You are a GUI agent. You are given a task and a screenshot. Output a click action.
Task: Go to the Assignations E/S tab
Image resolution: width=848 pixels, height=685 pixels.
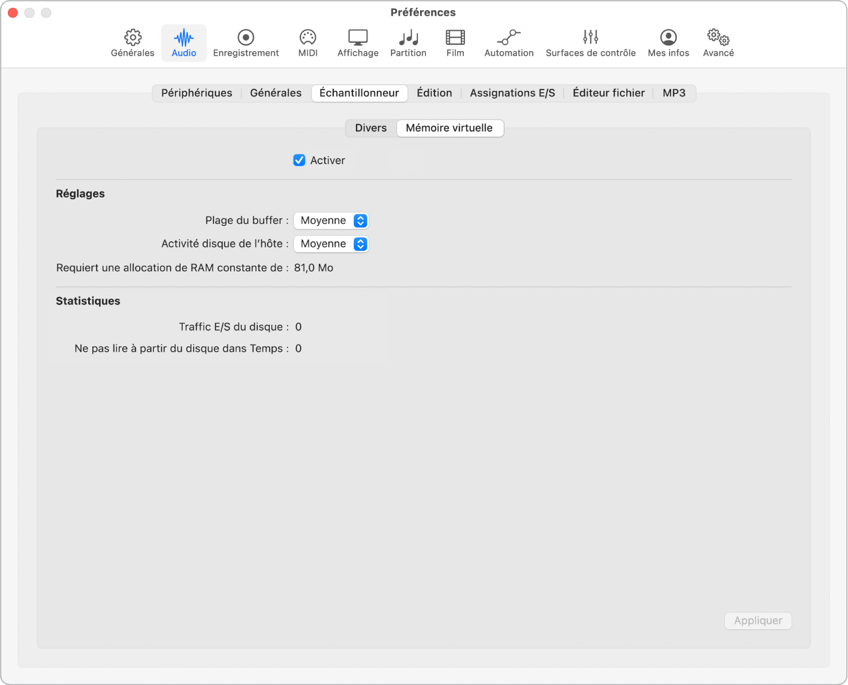(x=512, y=93)
